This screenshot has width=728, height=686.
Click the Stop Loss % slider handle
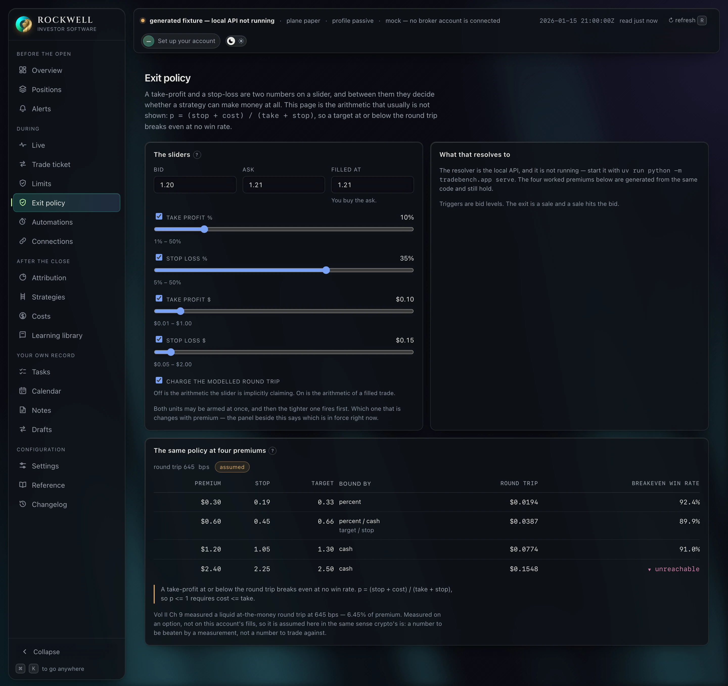pos(326,270)
